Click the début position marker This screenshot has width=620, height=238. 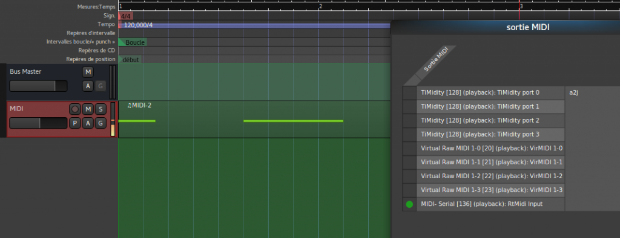pos(130,60)
